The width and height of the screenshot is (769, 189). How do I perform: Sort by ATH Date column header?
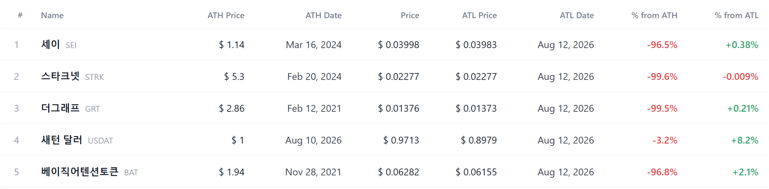323,15
